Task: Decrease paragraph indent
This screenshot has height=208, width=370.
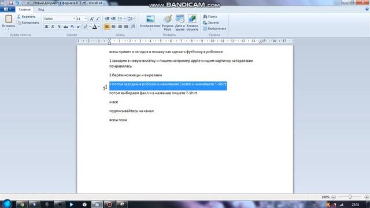Action: pyautogui.click(x=107, y=18)
